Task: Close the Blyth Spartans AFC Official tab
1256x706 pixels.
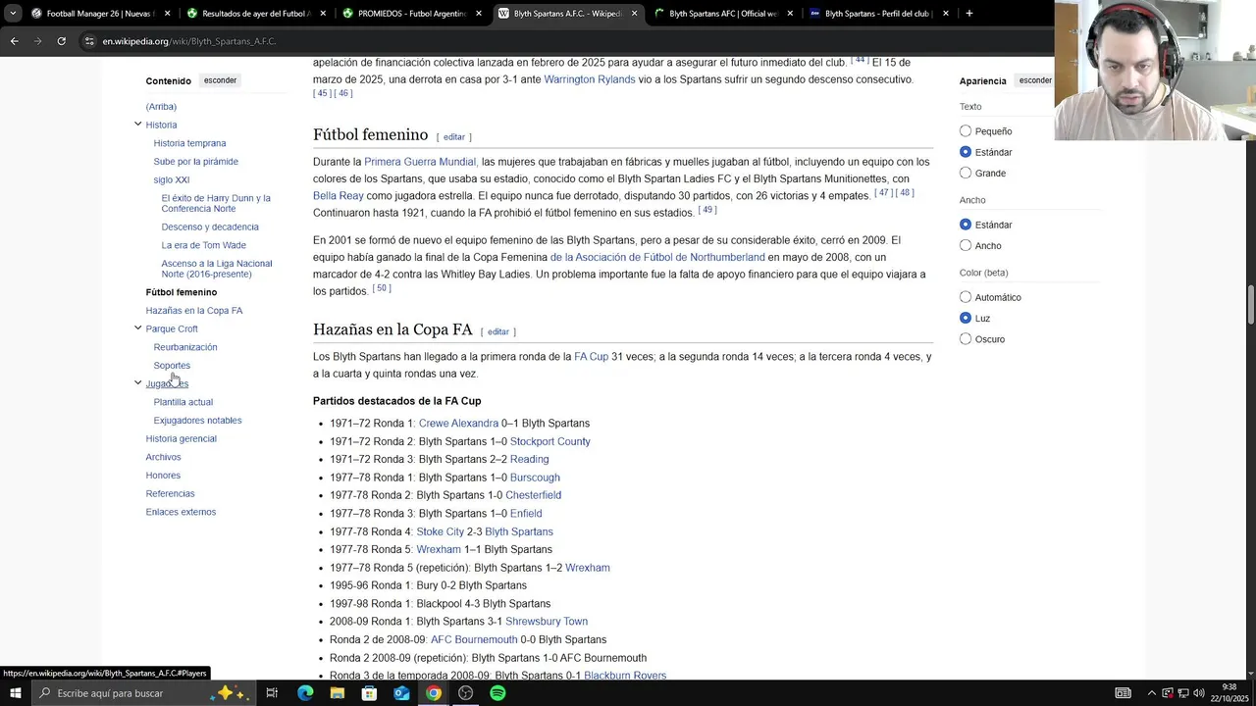Action: pos(790,14)
